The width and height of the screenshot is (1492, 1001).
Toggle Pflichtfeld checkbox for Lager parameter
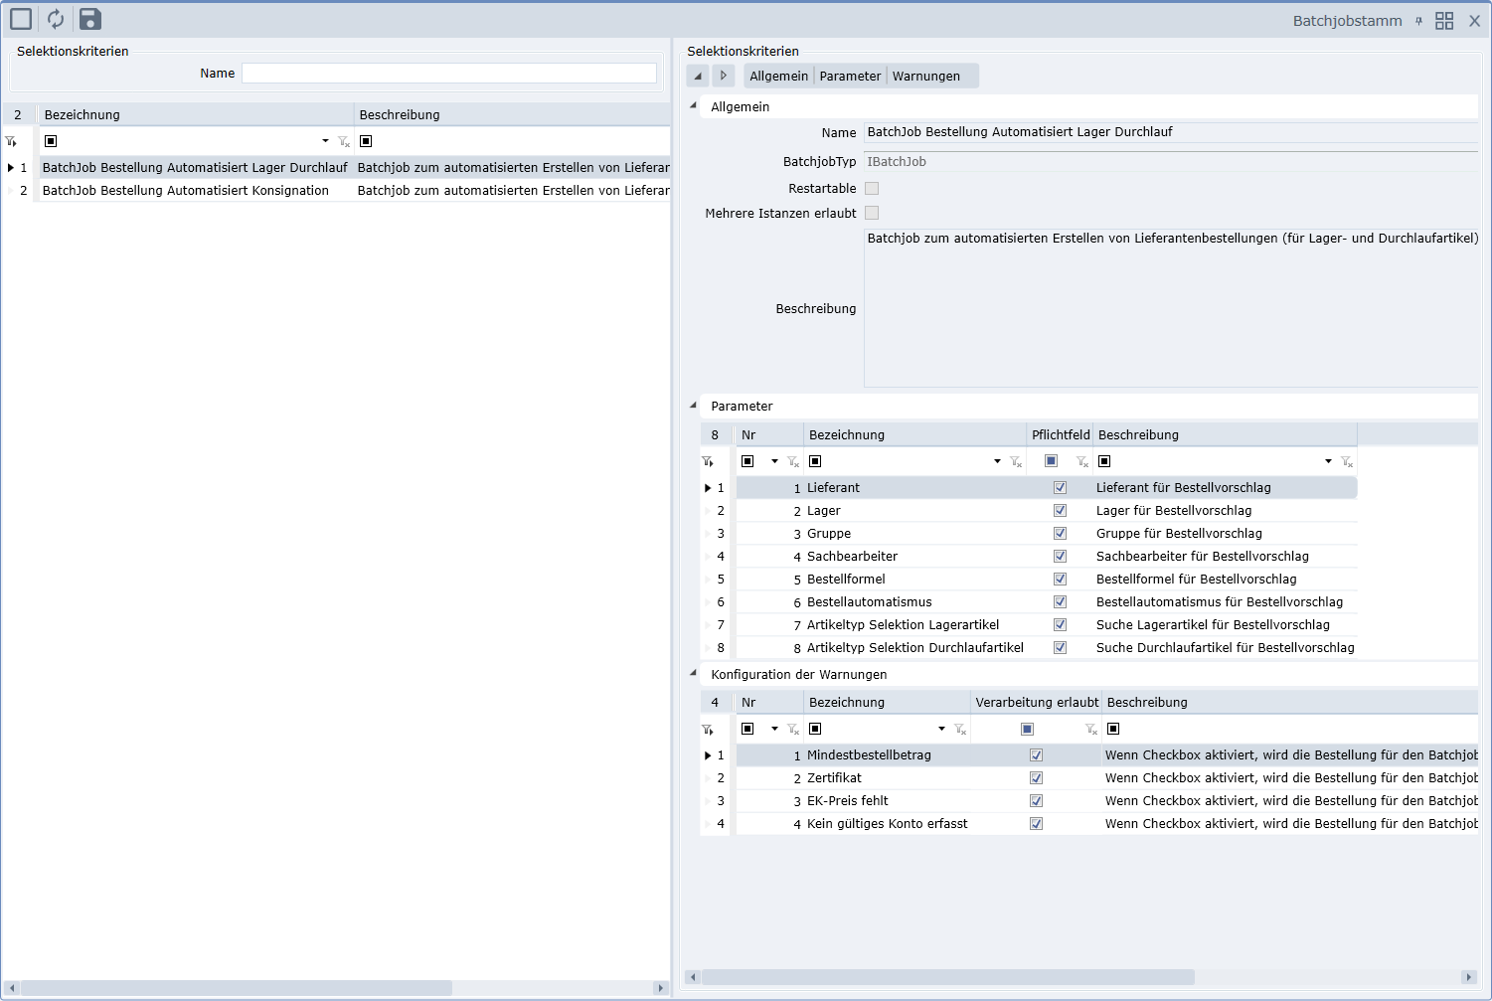[x=1060, y=511]
